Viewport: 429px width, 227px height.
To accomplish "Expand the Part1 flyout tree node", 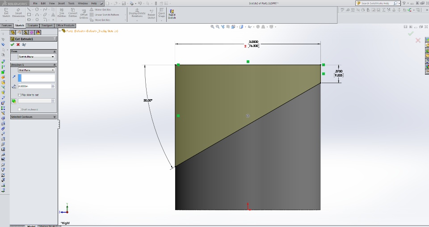I will coord(59,31).
